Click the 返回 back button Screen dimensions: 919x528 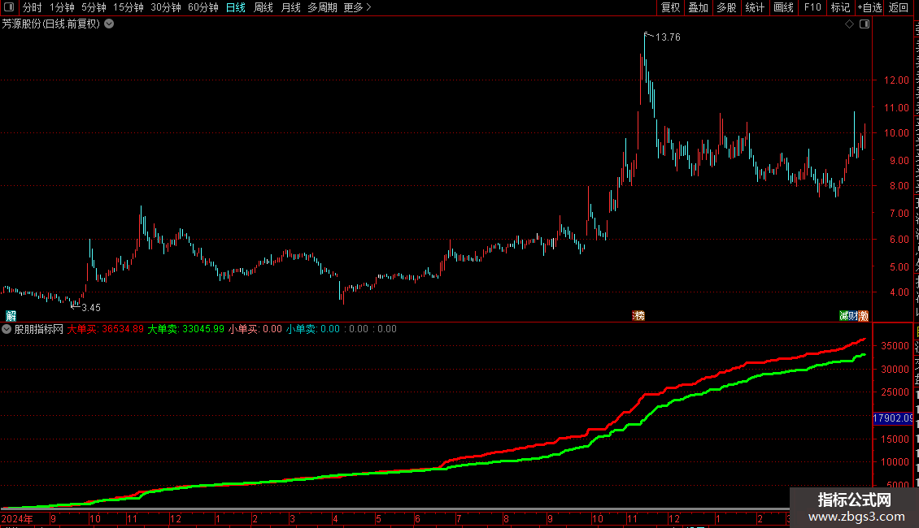[898, 7]
